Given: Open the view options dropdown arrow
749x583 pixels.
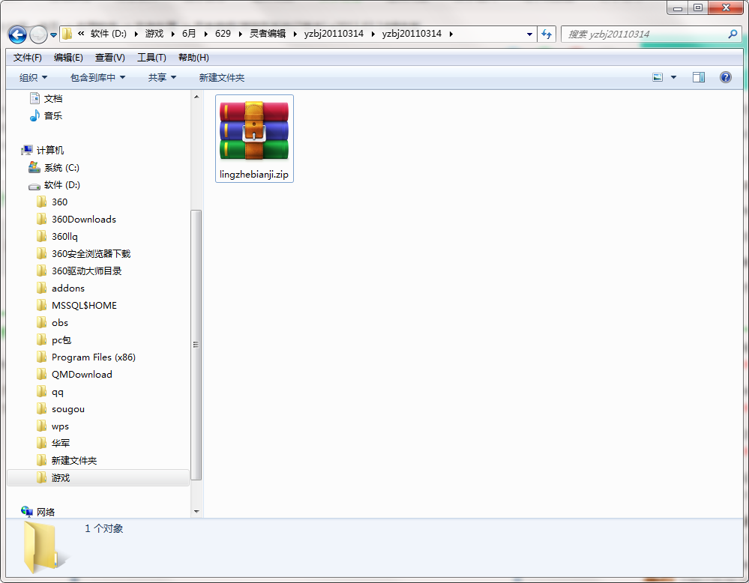Looking at the screenshot, I should point(673,77).
